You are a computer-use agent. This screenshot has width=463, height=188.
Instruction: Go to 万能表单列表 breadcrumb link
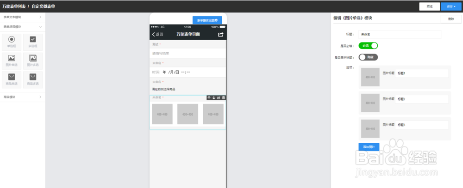(14, 6)
